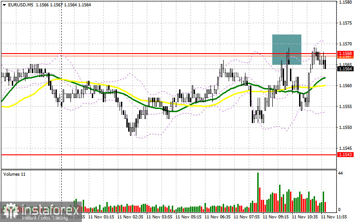Click the 1.1560 price scale value
The width and height of the screenshot is (355, 222).
[x=345, y=86]
